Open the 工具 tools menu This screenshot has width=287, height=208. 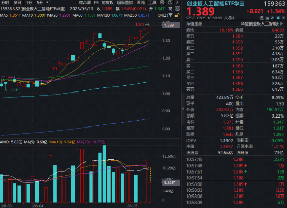[152, 3]
